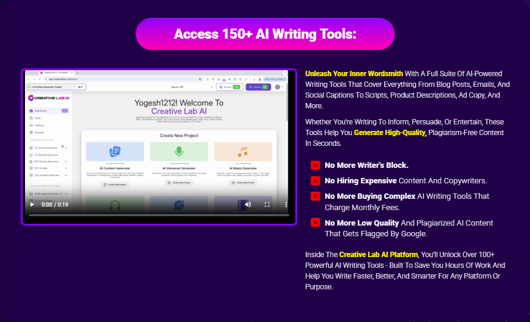The width and height of the screenshot is (530, 322).
Task: Click Create New Project under AI Music Generator
Action: tap(243, 183)
